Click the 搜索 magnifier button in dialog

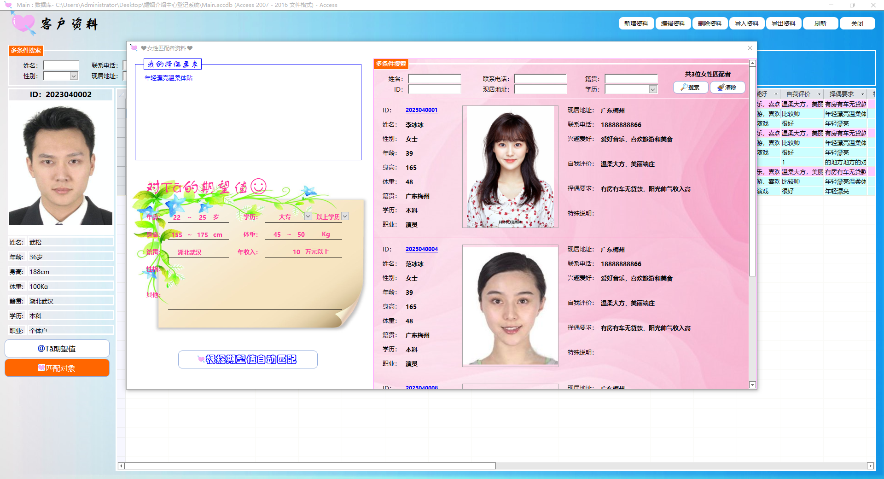point(691,87)
